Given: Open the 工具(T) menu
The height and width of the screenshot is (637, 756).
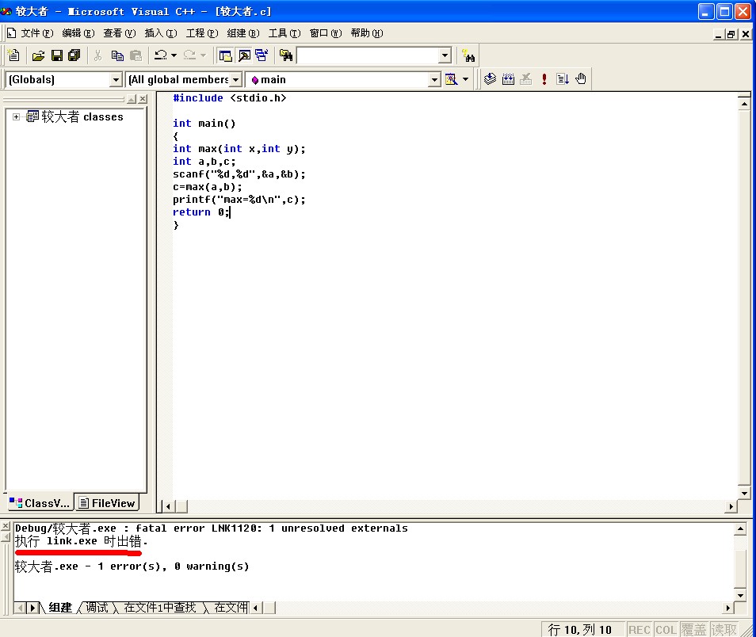Looking at the screenshot, I should pos(284,33).
